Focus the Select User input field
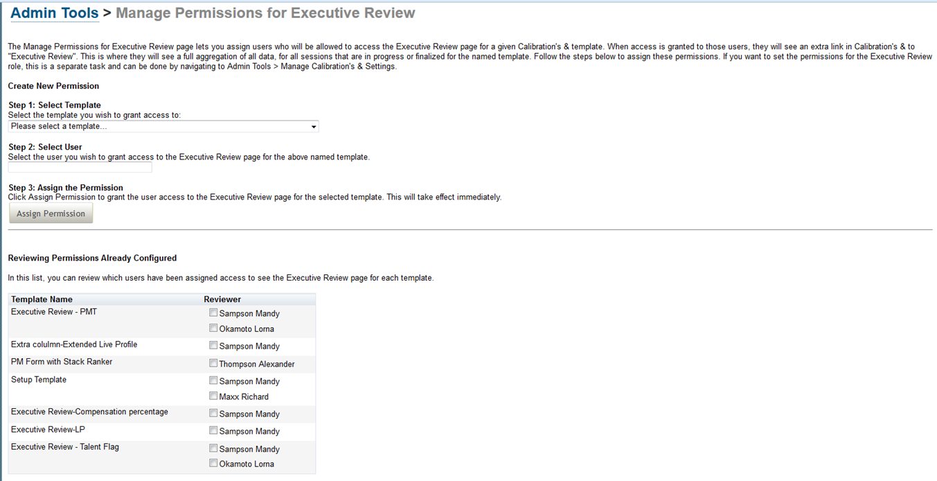The image size is (937, 481). click(x=80, y=168)
